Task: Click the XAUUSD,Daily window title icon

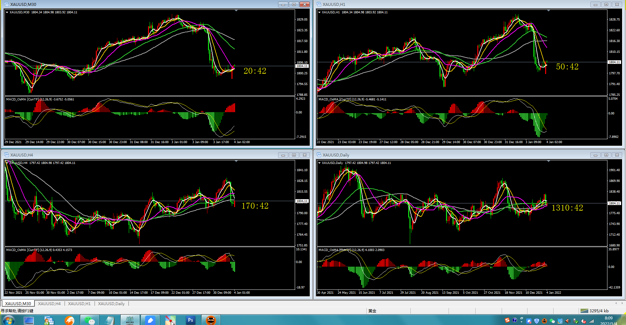Action: (319, 155)
